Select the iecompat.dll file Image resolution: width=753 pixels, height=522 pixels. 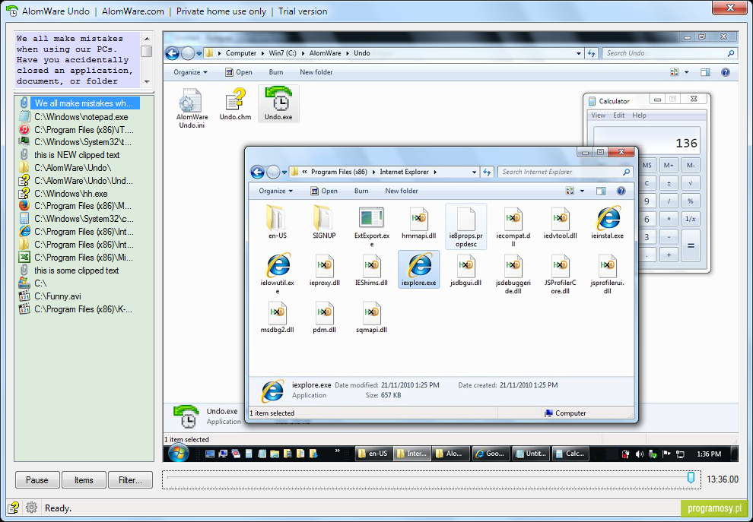pos(513,227)
